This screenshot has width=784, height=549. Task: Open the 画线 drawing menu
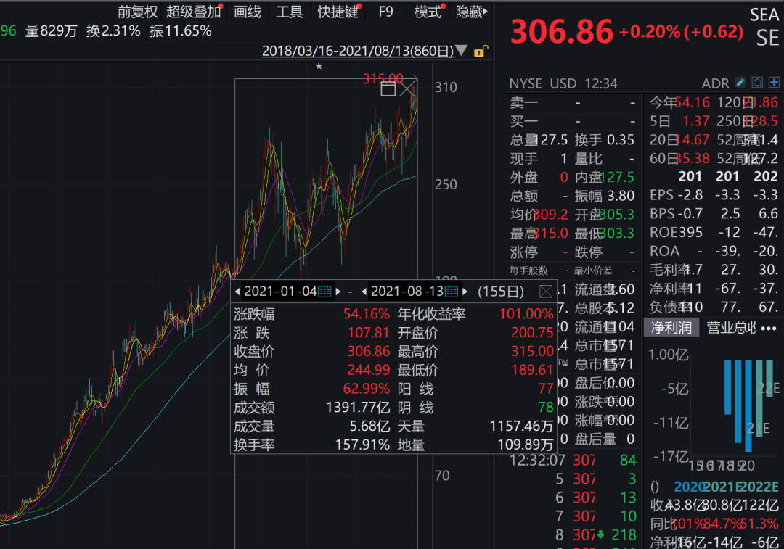point(248,12)
